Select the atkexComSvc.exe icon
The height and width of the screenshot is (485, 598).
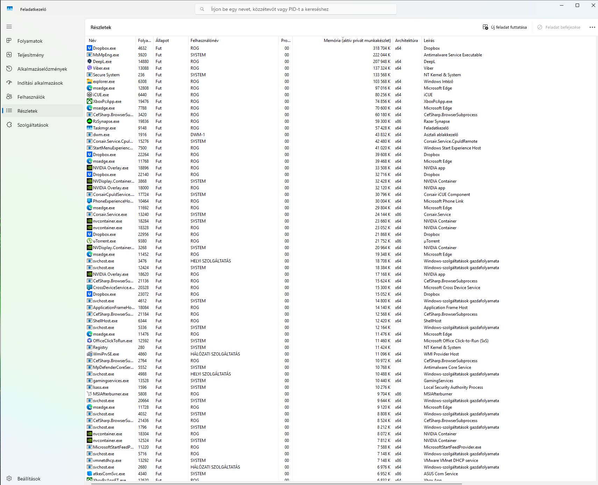pyautogui.click(x=90, y=474)
